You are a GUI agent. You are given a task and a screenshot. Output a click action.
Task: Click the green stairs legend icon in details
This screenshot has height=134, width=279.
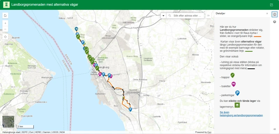pos(233,75)
